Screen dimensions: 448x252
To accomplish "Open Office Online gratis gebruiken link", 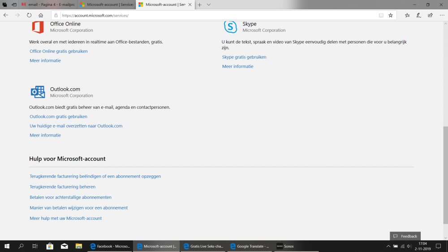I will 59,51.
